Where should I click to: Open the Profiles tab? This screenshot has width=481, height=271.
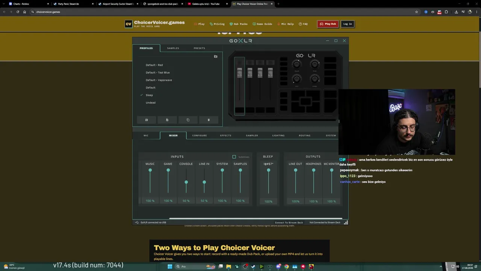[x=146, y=48]
